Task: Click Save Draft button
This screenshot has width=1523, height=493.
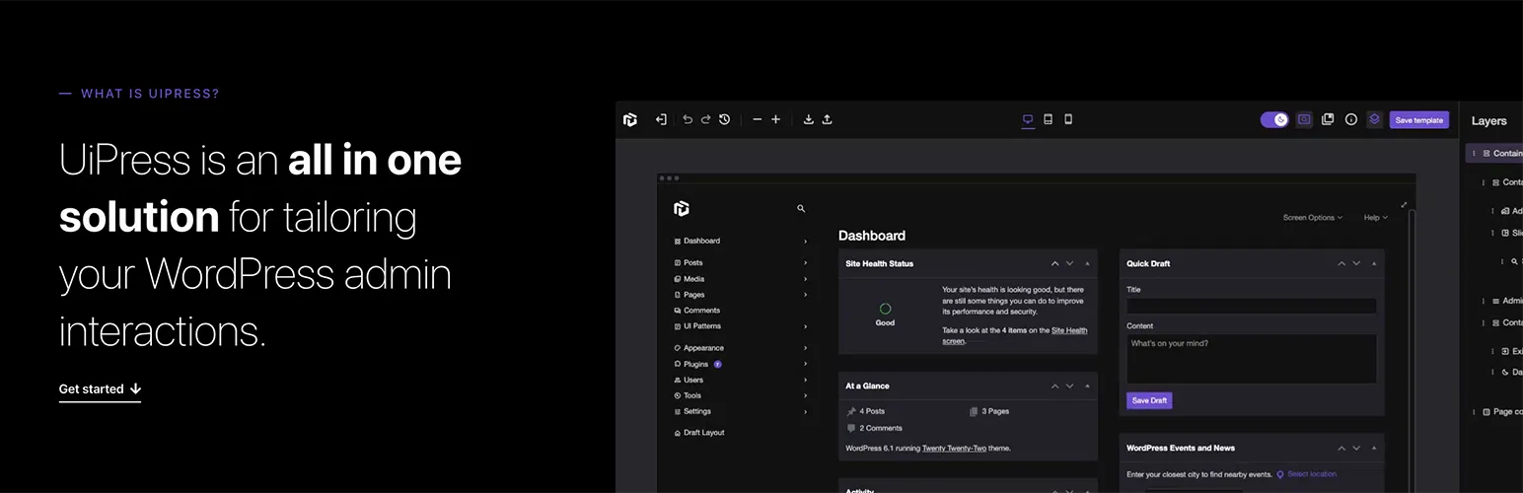Action: click(1149, 400)
